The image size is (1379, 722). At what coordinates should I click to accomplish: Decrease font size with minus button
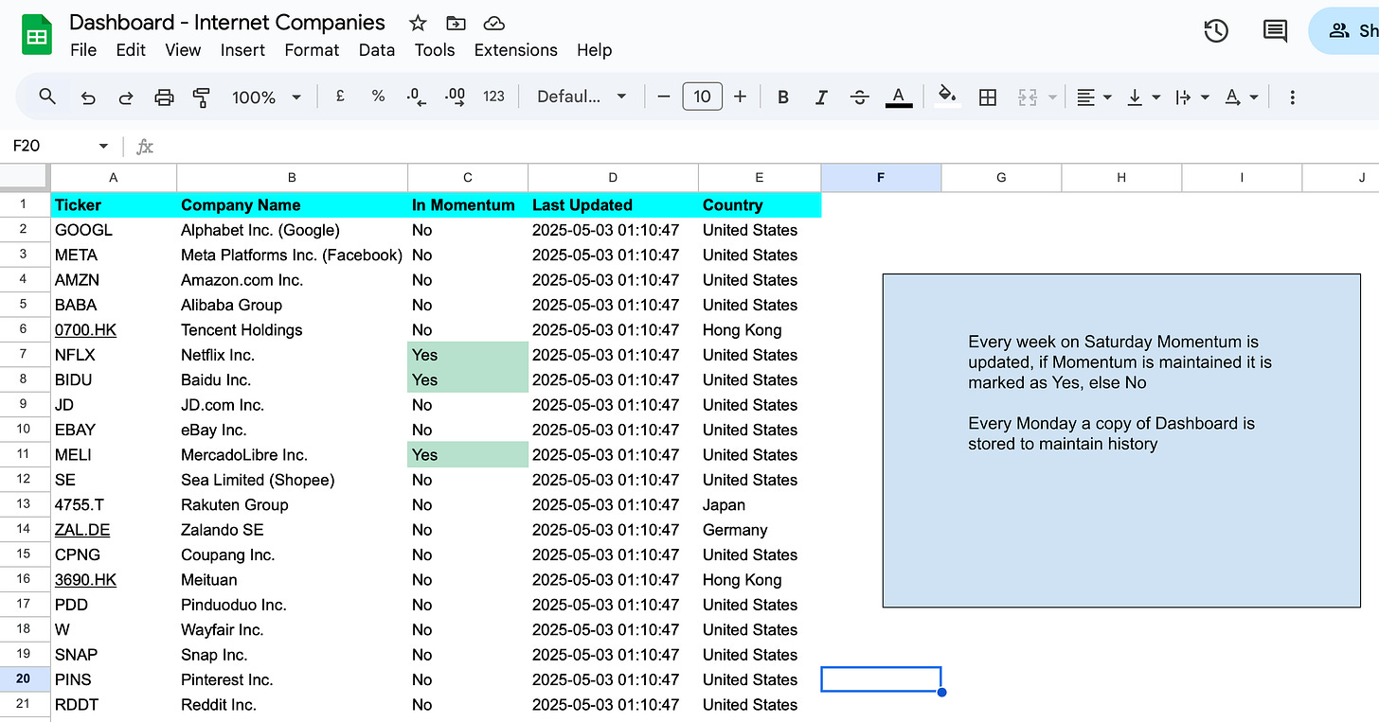pos(664,97)
